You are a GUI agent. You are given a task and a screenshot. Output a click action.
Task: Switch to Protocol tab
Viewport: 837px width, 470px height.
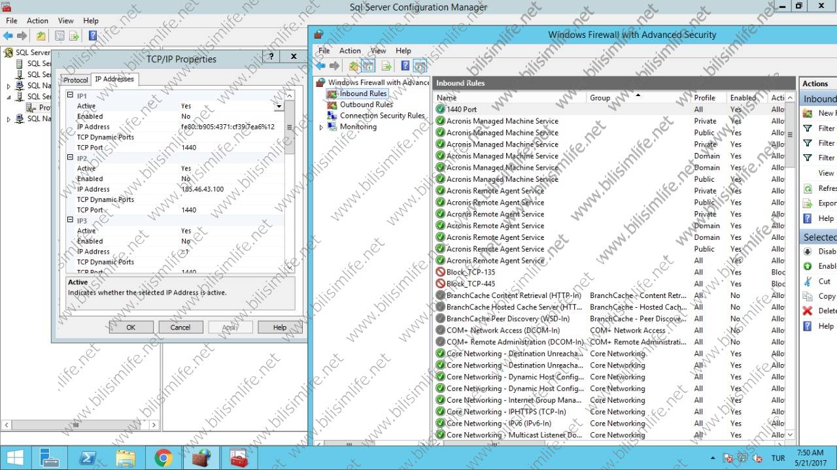point(75,80)
